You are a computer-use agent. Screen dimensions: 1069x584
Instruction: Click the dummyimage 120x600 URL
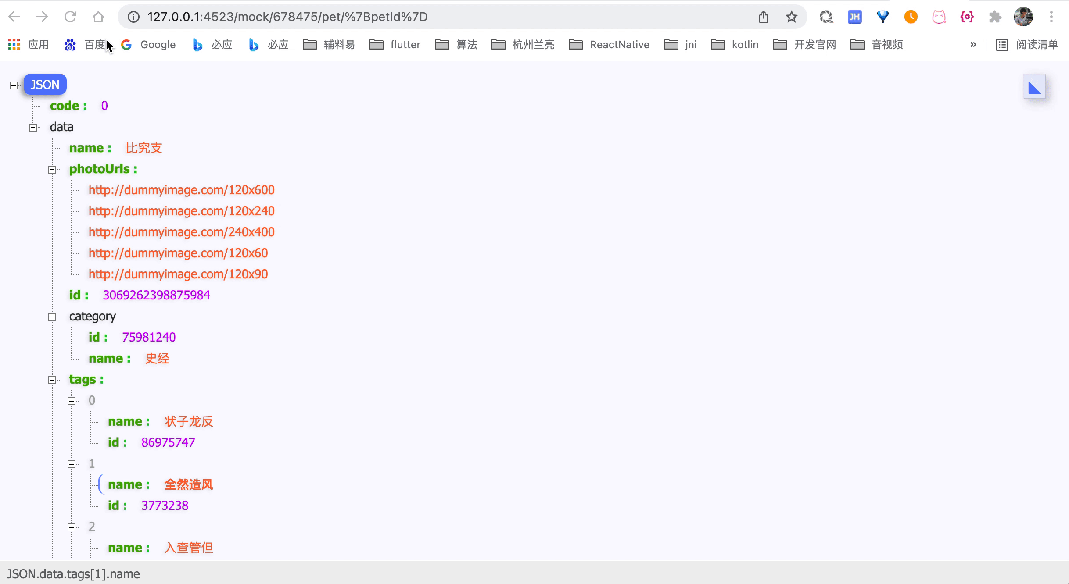click(181, 190)
